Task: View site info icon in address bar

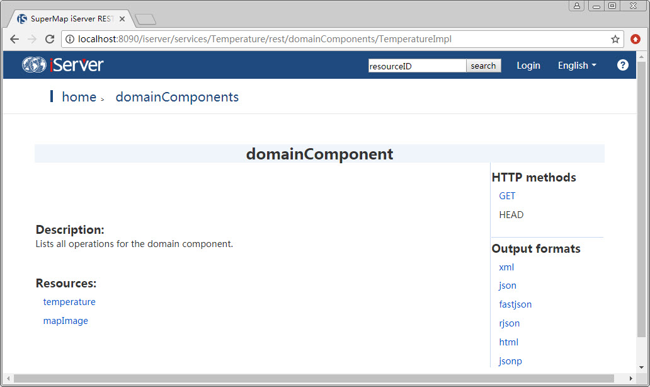Action: (x=70, y=39)
